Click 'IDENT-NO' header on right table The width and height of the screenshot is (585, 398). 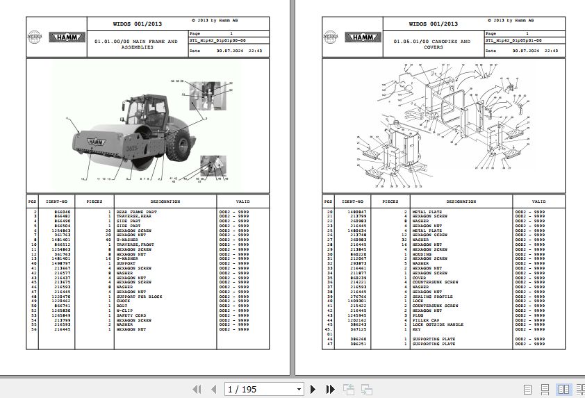352,201
